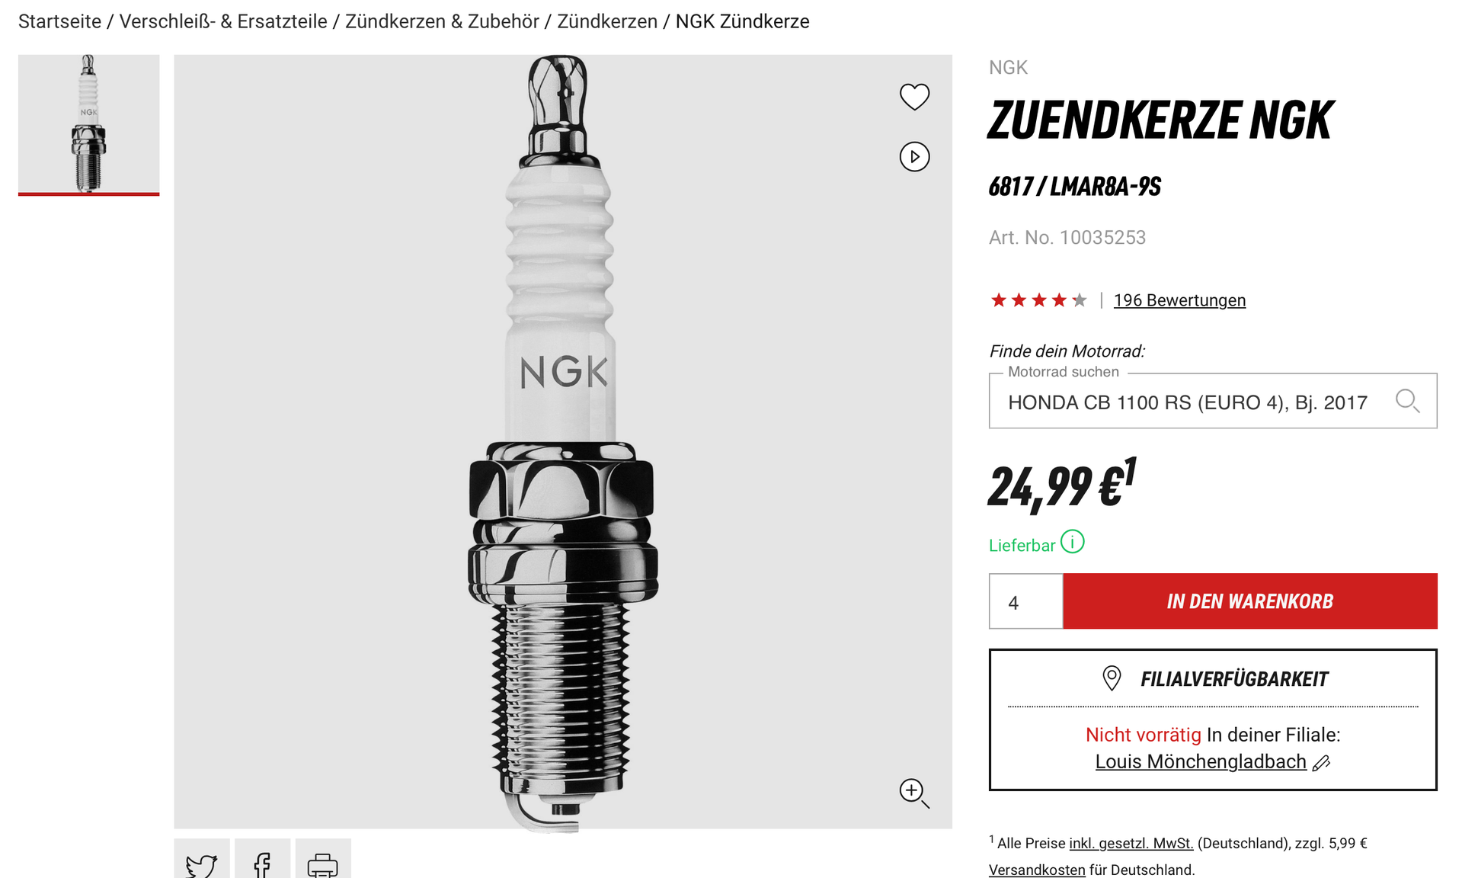Click the location pin in Filialverfügbarkeit
The width and height of the screenshot is (1462, 878).
coord(1112,678)
